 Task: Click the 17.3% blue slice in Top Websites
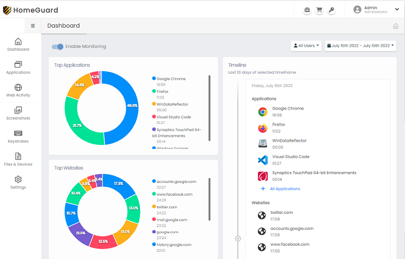[119, 185]
